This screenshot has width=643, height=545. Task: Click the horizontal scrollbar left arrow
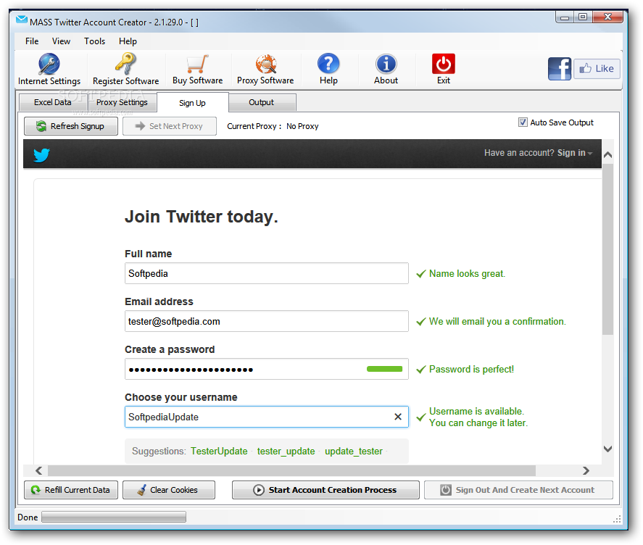(39, 470)
